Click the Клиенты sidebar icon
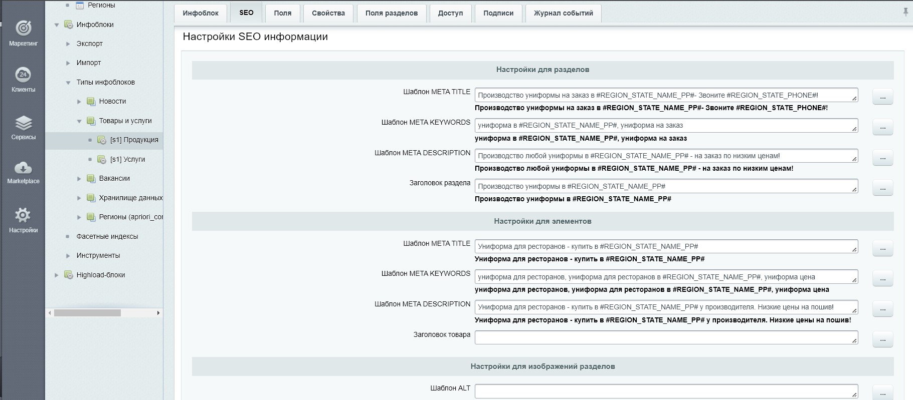This screenshot has height=400, width=913. [23, 75]
